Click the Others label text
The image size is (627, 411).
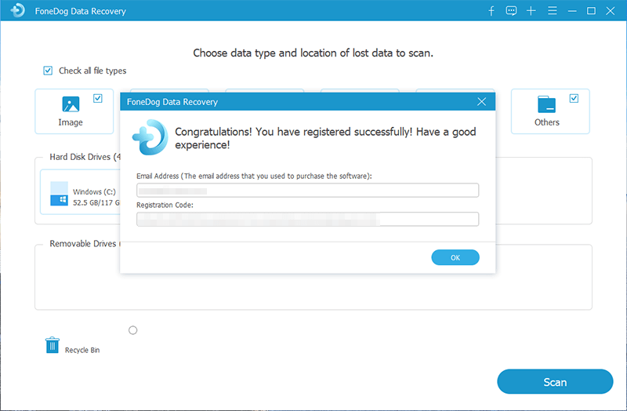pyautogui.click(x=547, y=122)
